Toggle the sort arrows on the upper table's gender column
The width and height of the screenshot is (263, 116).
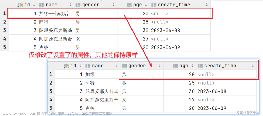pyautogui.click(x=113, y=5)
